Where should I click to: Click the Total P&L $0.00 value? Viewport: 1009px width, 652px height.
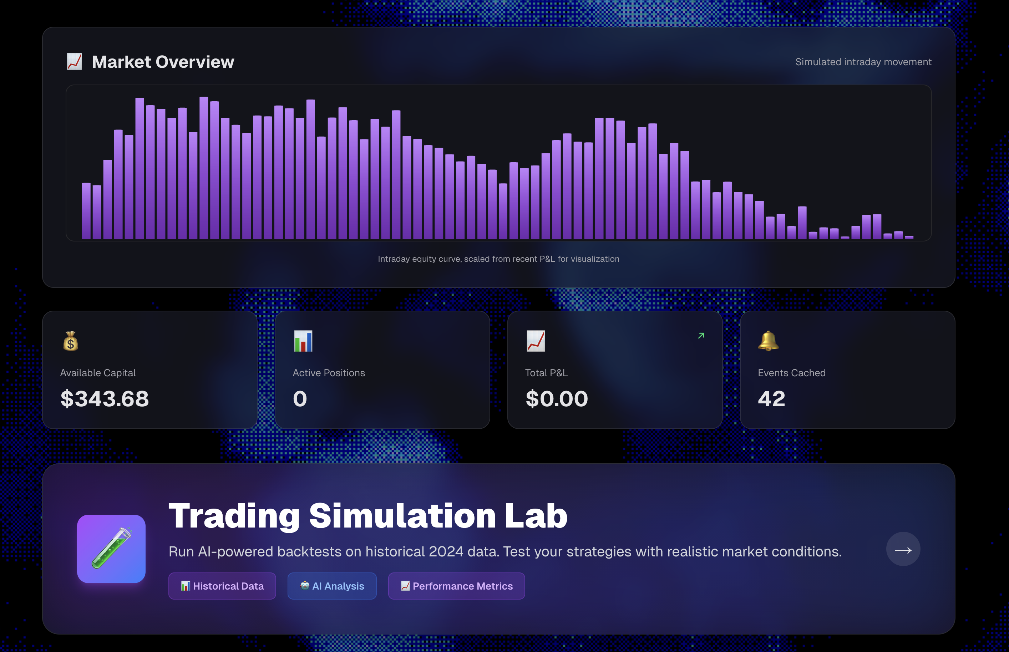[x=557, y=399]
